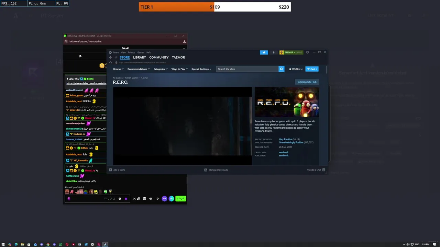Image resolution: width=440 pixels, height=247 pixels.
Task: Open Steam announcements megaphone icon
Action: (x=264, y=52)
